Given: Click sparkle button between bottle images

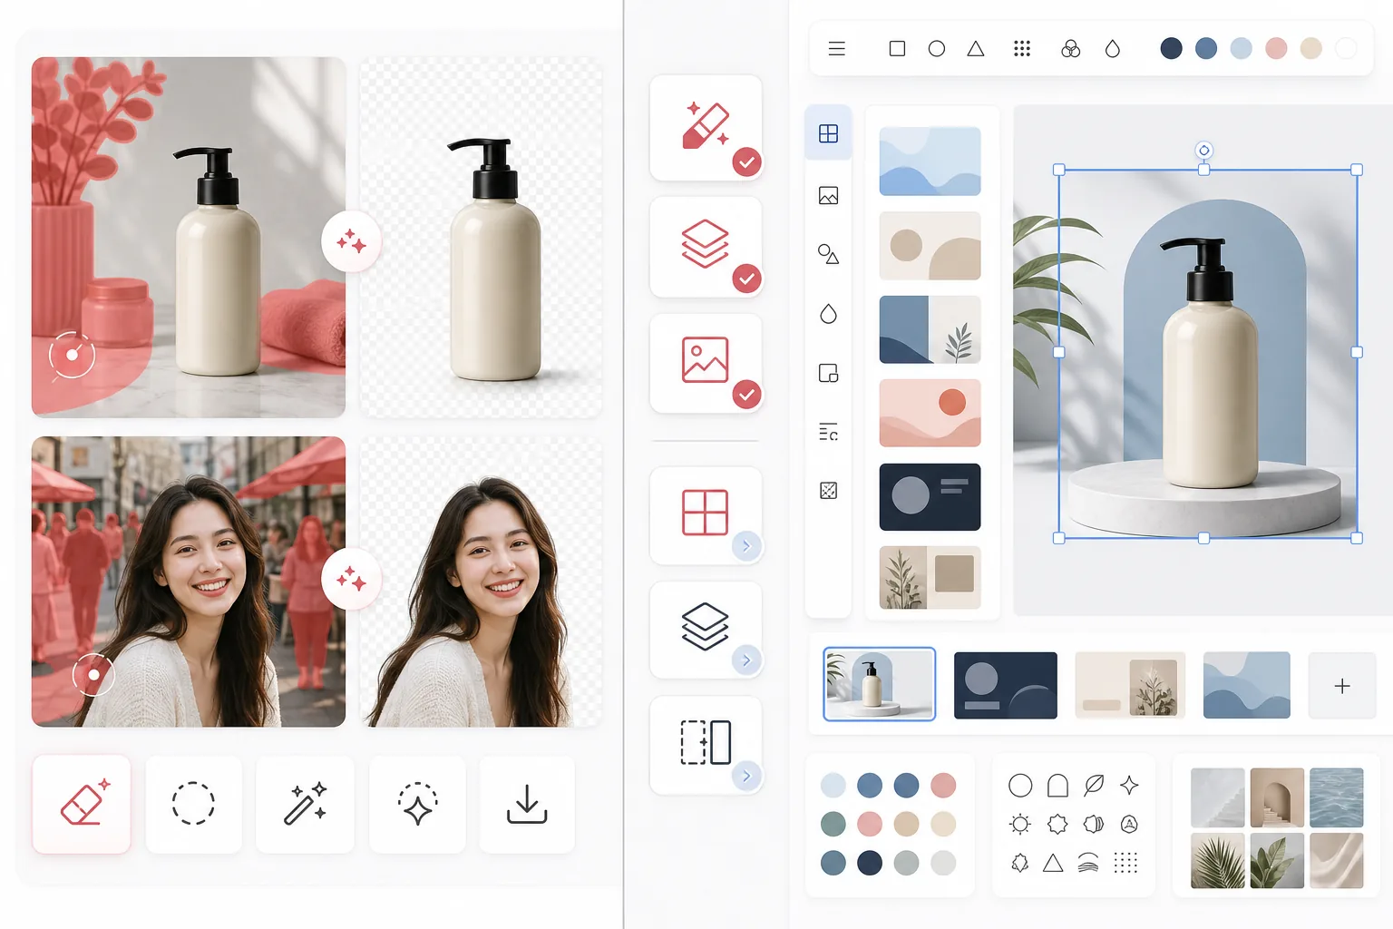Looking at the screenshot, I should (x=351, y=241).
